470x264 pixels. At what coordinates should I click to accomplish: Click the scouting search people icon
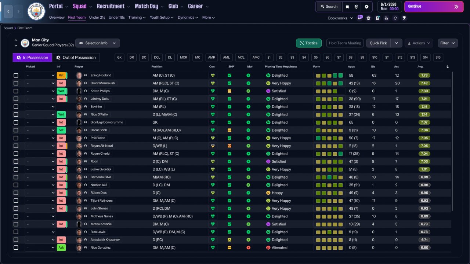386,18
